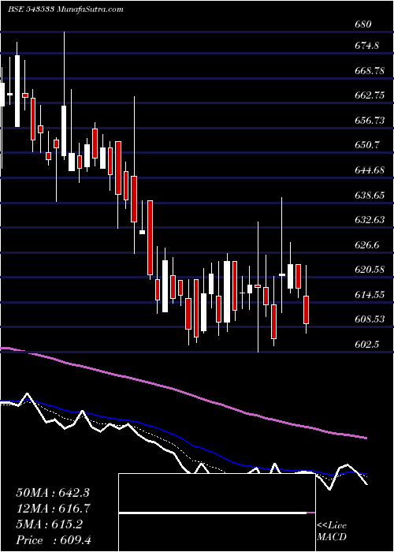Click the 674.8 price axis label
The width and height of the screenshot is (394, 552).
(x=369, y=46)
